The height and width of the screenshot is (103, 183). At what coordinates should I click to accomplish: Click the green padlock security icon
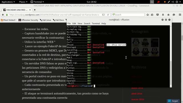7,15
